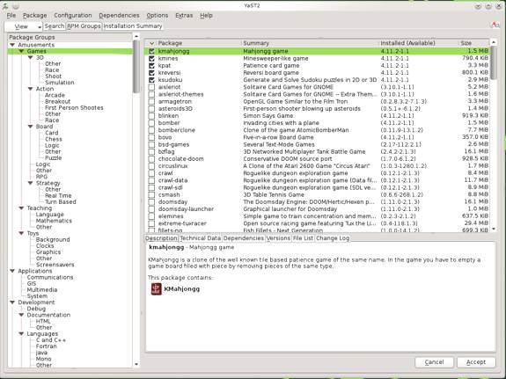
Task: Check the bzflag package checkbox
Action: point(151,151)
